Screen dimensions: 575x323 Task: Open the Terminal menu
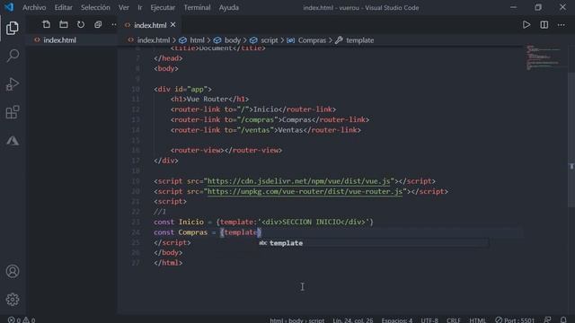pos(197,7)
